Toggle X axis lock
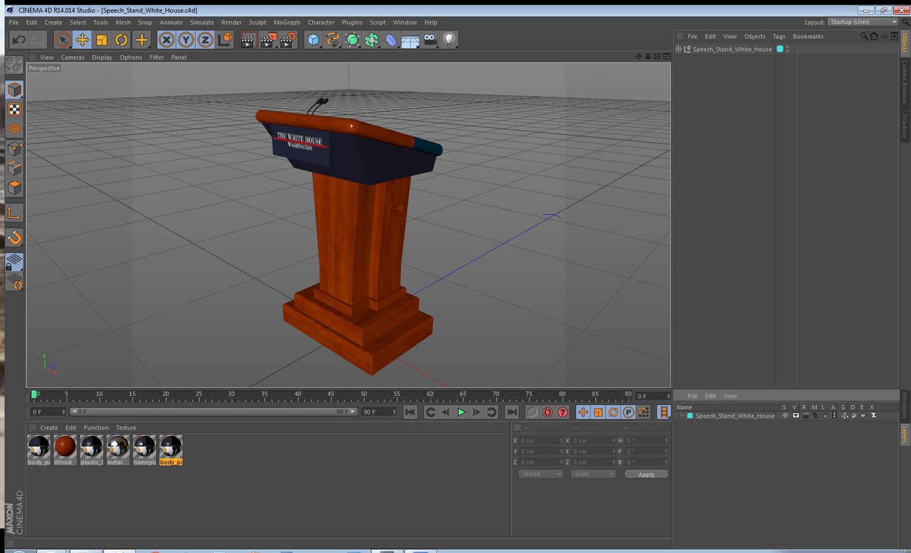 pyautogui.click(x=166, y=39)
